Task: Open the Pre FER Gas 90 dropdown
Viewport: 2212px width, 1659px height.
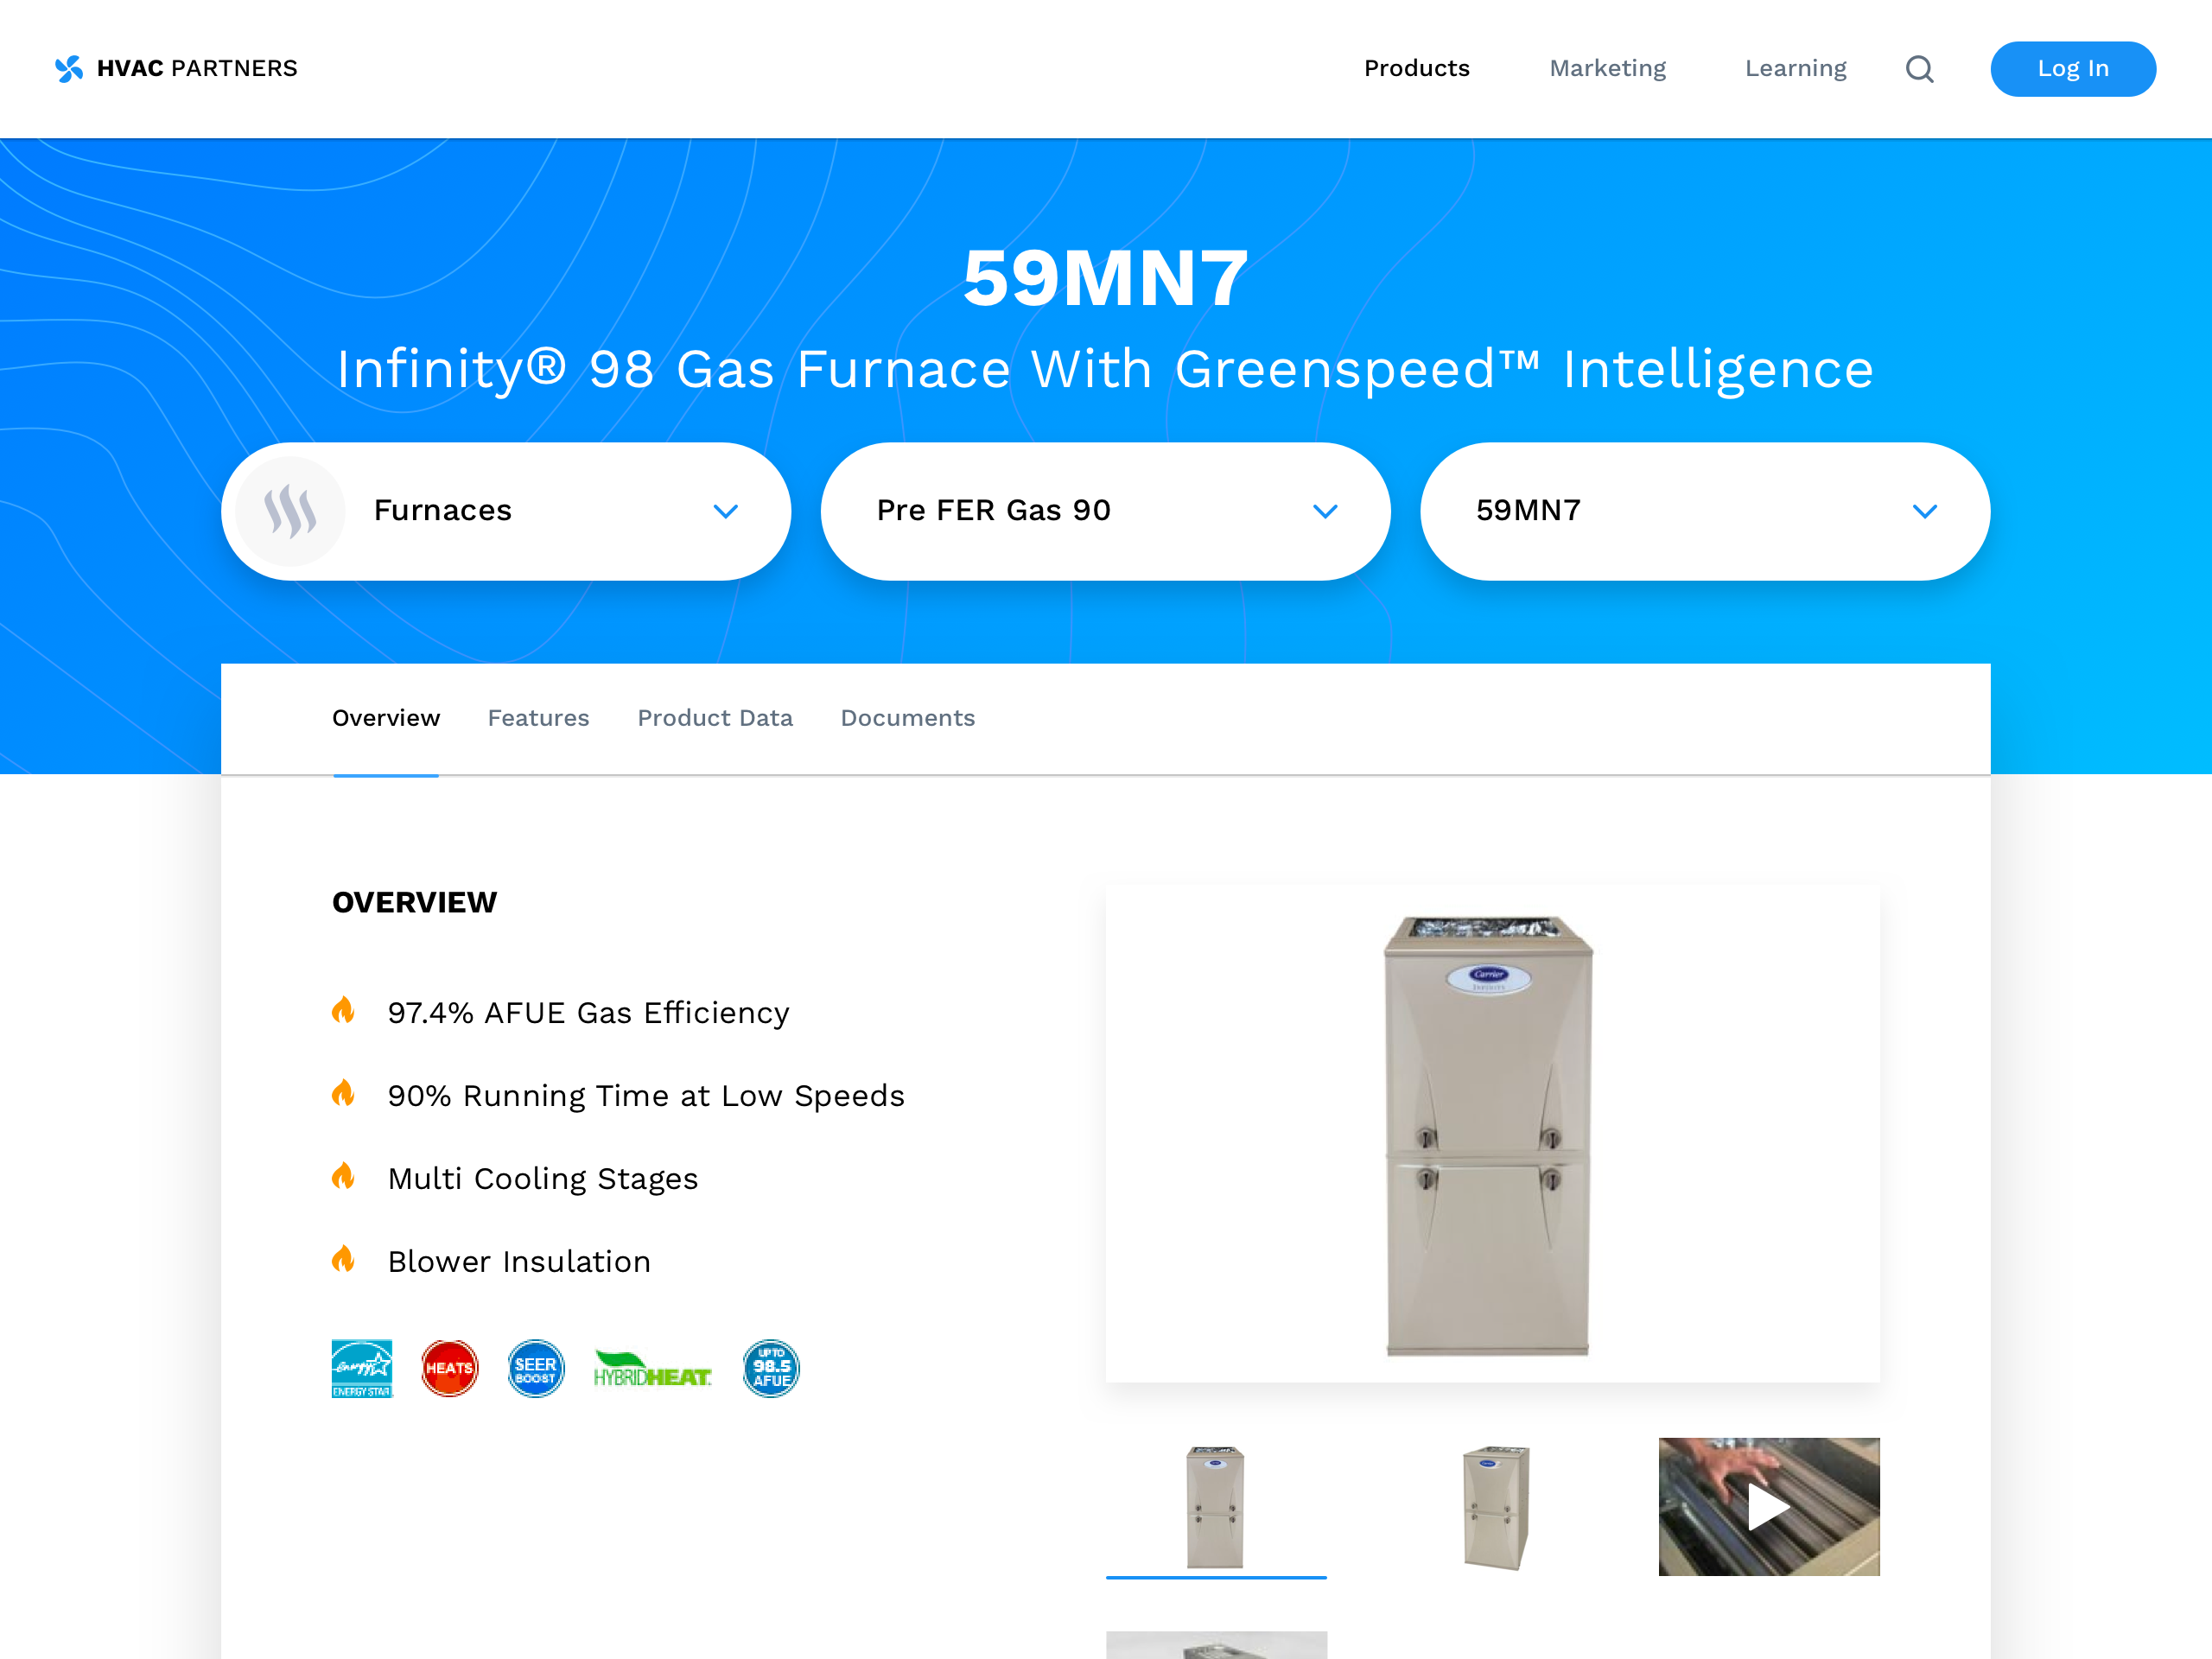Action: pos(1105,511)
